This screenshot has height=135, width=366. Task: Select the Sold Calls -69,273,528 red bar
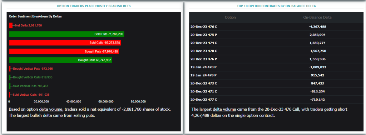coord(65,42)
